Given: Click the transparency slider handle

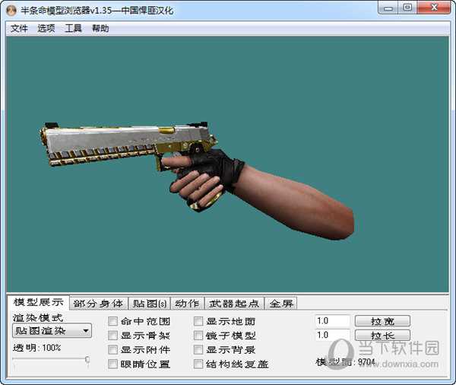Looking at the screenshot, I should tap(87, 360).
